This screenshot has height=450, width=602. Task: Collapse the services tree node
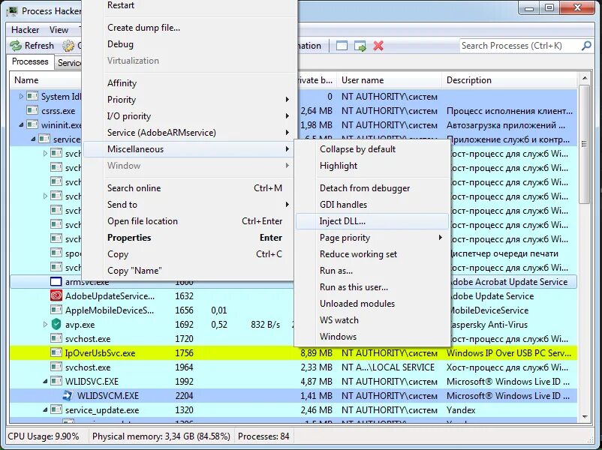point(33,139)
